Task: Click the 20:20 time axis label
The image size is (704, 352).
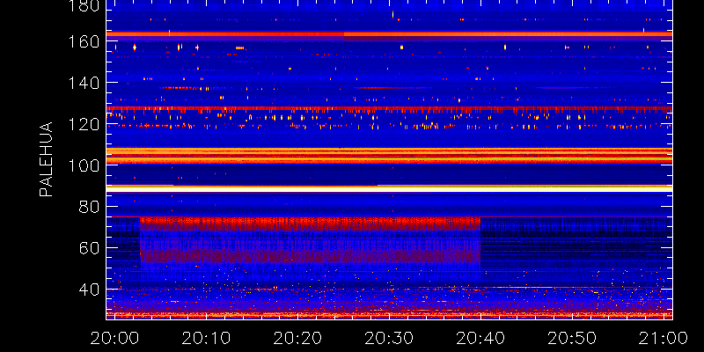Action: pos(297,338)
